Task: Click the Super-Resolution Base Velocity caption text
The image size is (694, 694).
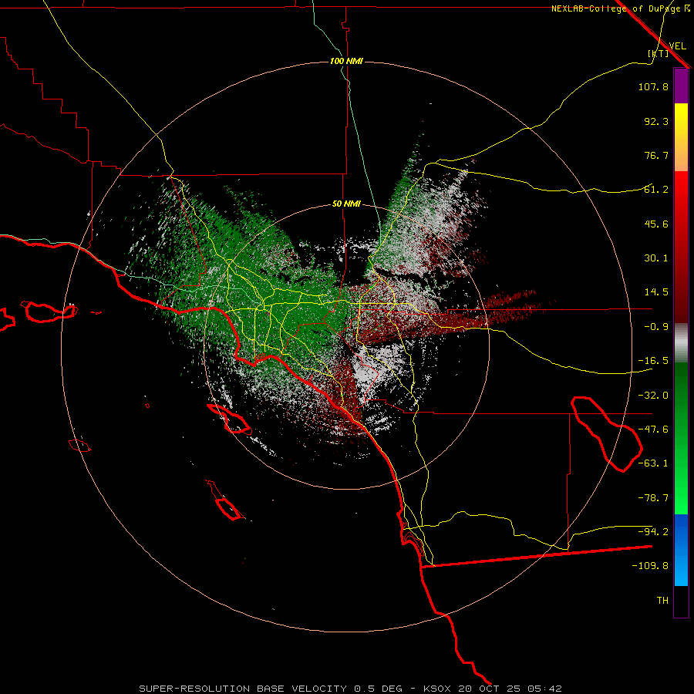Action: 267,689
